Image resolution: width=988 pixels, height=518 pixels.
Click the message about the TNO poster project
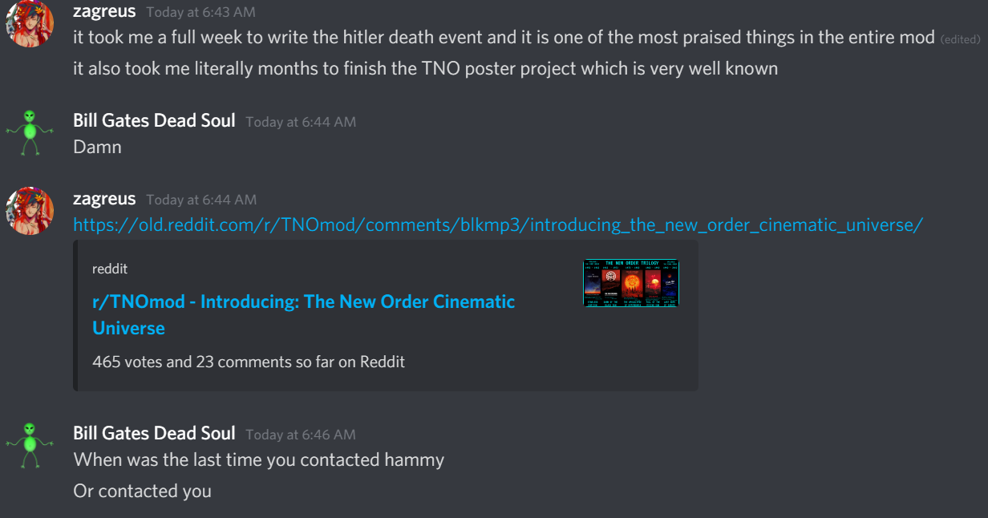pos(426,68)
